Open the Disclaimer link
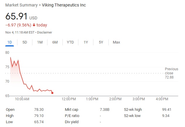 click(x=44, y=32)
